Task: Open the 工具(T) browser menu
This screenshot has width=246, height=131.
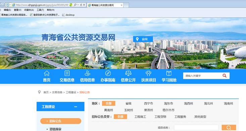Action: click(40, 10)
